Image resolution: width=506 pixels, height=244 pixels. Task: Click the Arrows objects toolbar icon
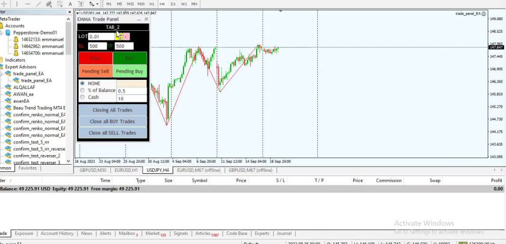(91, 4)
